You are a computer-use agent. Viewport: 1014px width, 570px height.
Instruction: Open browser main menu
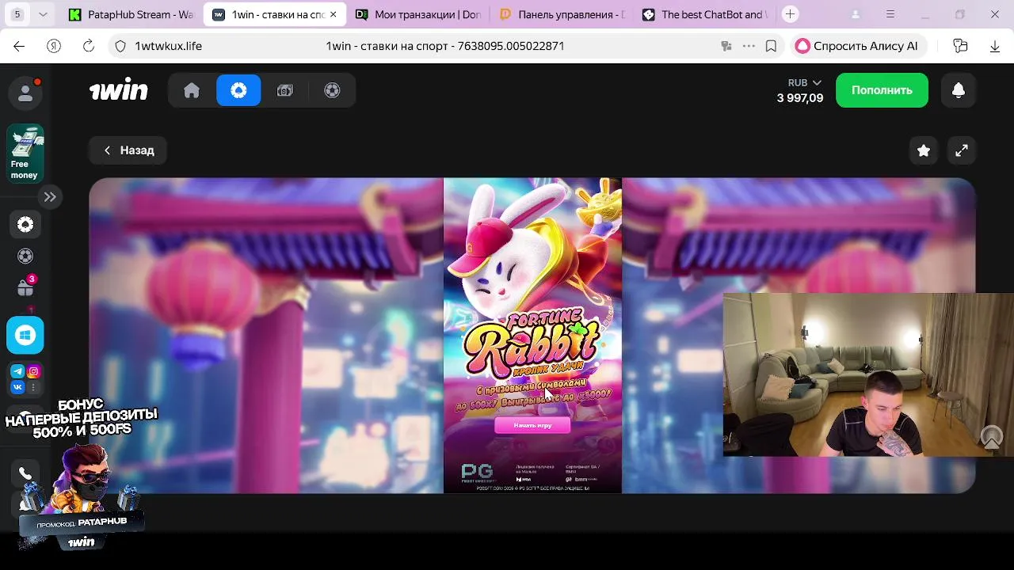click(x=890, y=14)
